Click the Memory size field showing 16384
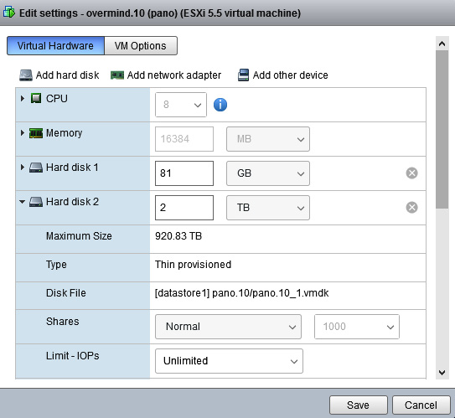Image resolution: width=455 pixels, height=418 pixels. click(x=184, y=139)
